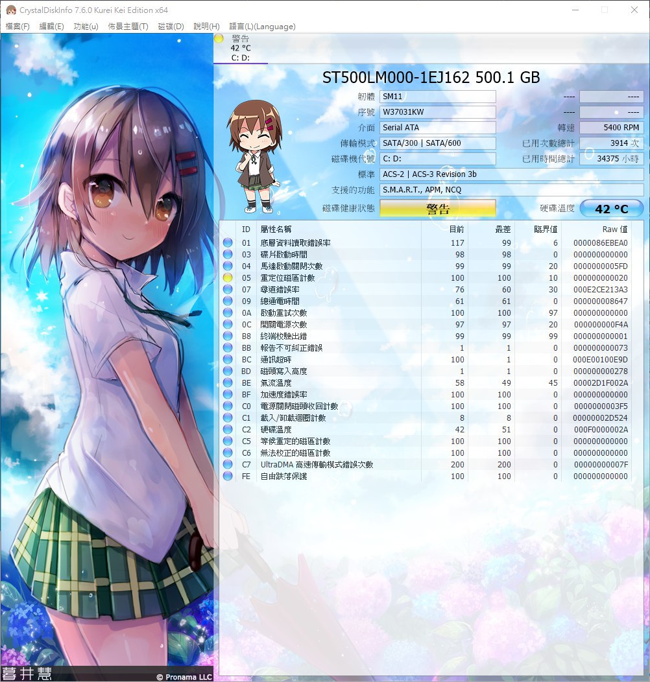Click the status circle for attribute C5
The image size is (650, 682).
[228, 441]
